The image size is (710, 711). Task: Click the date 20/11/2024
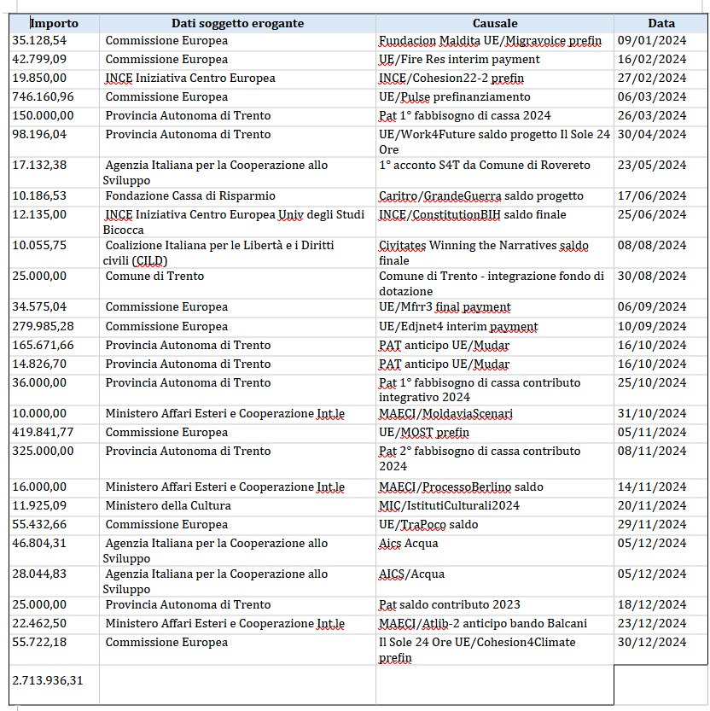tap(651, 505)
